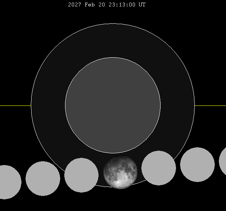Screen dimensions: 226x211
Task: Select the gray Moon disc right of textured Moon
Action: (159, 168)
